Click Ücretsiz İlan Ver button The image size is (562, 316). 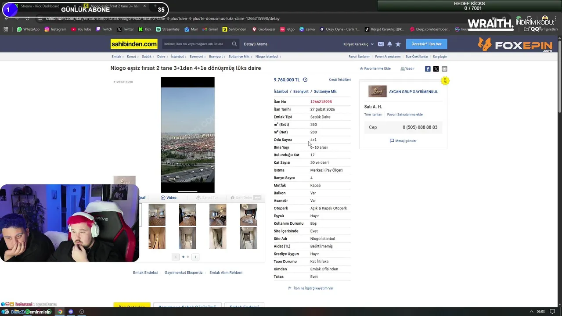coord(426,44)
